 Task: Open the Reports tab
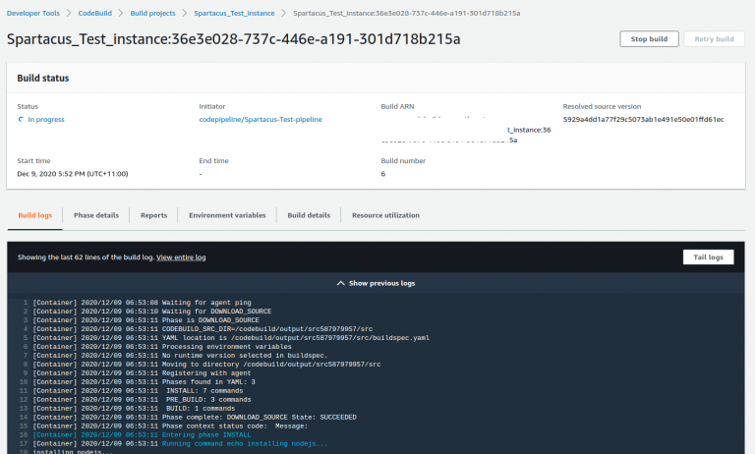[x=153, y=215]
